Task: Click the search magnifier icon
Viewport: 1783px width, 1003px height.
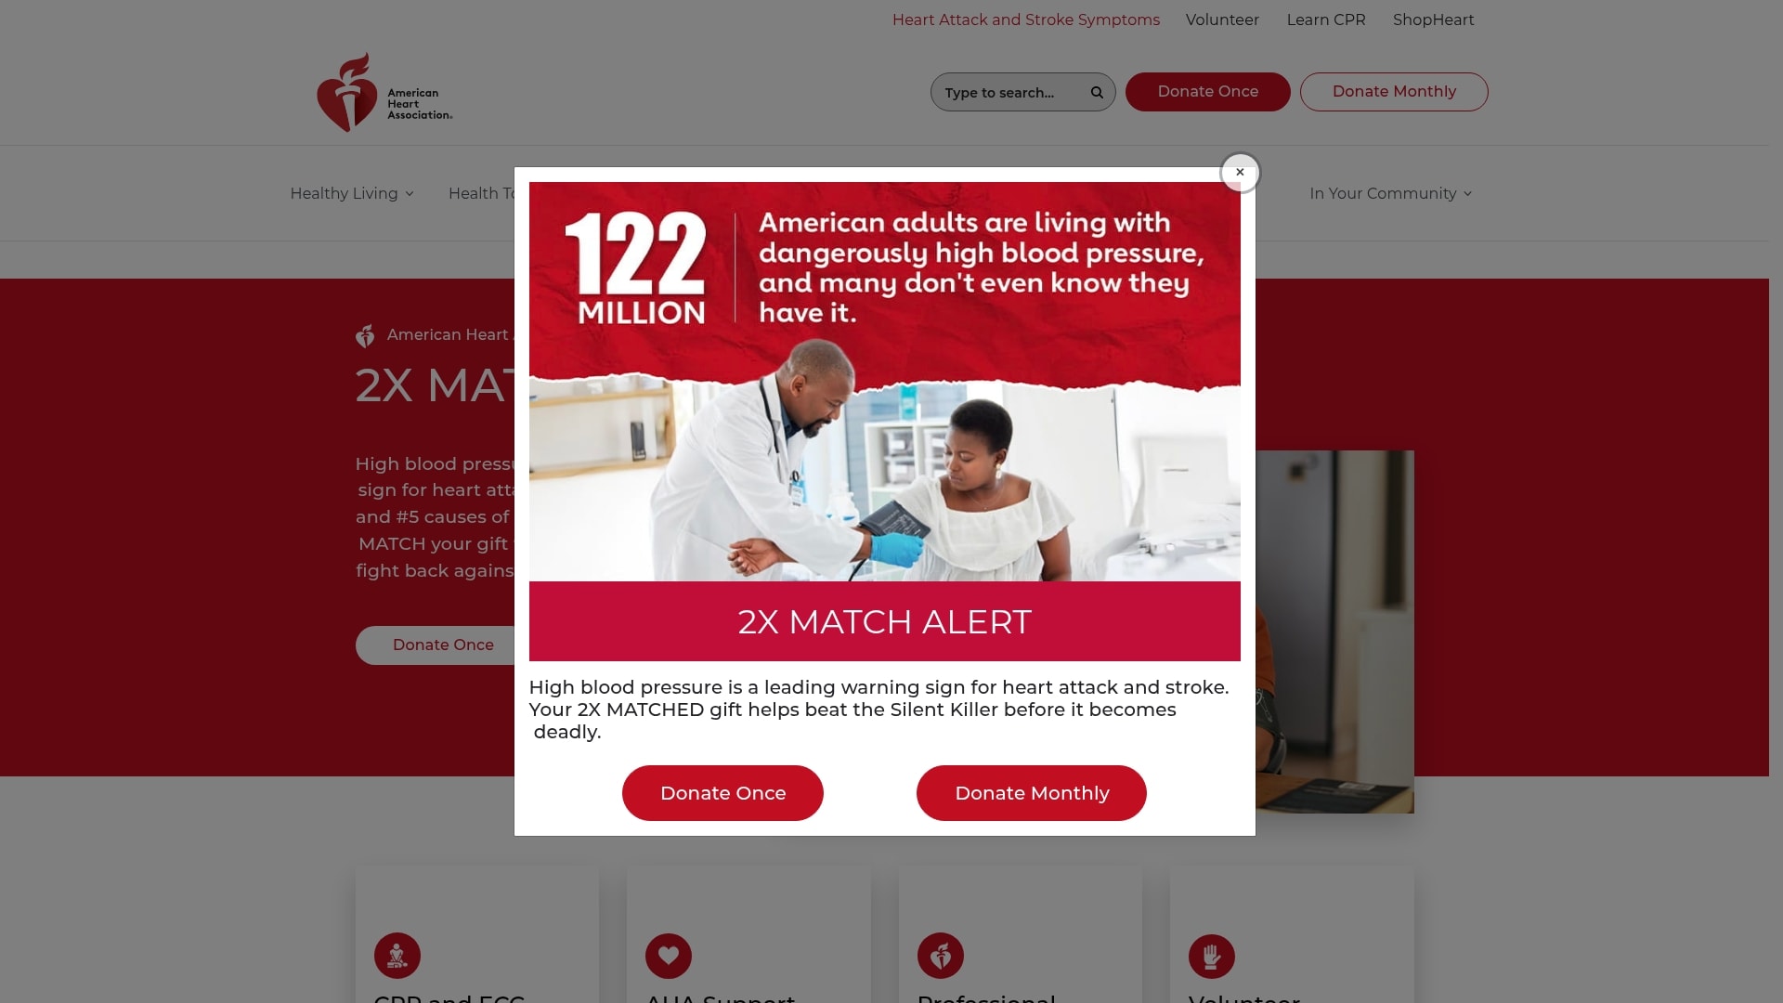Action: (1097, 93)
